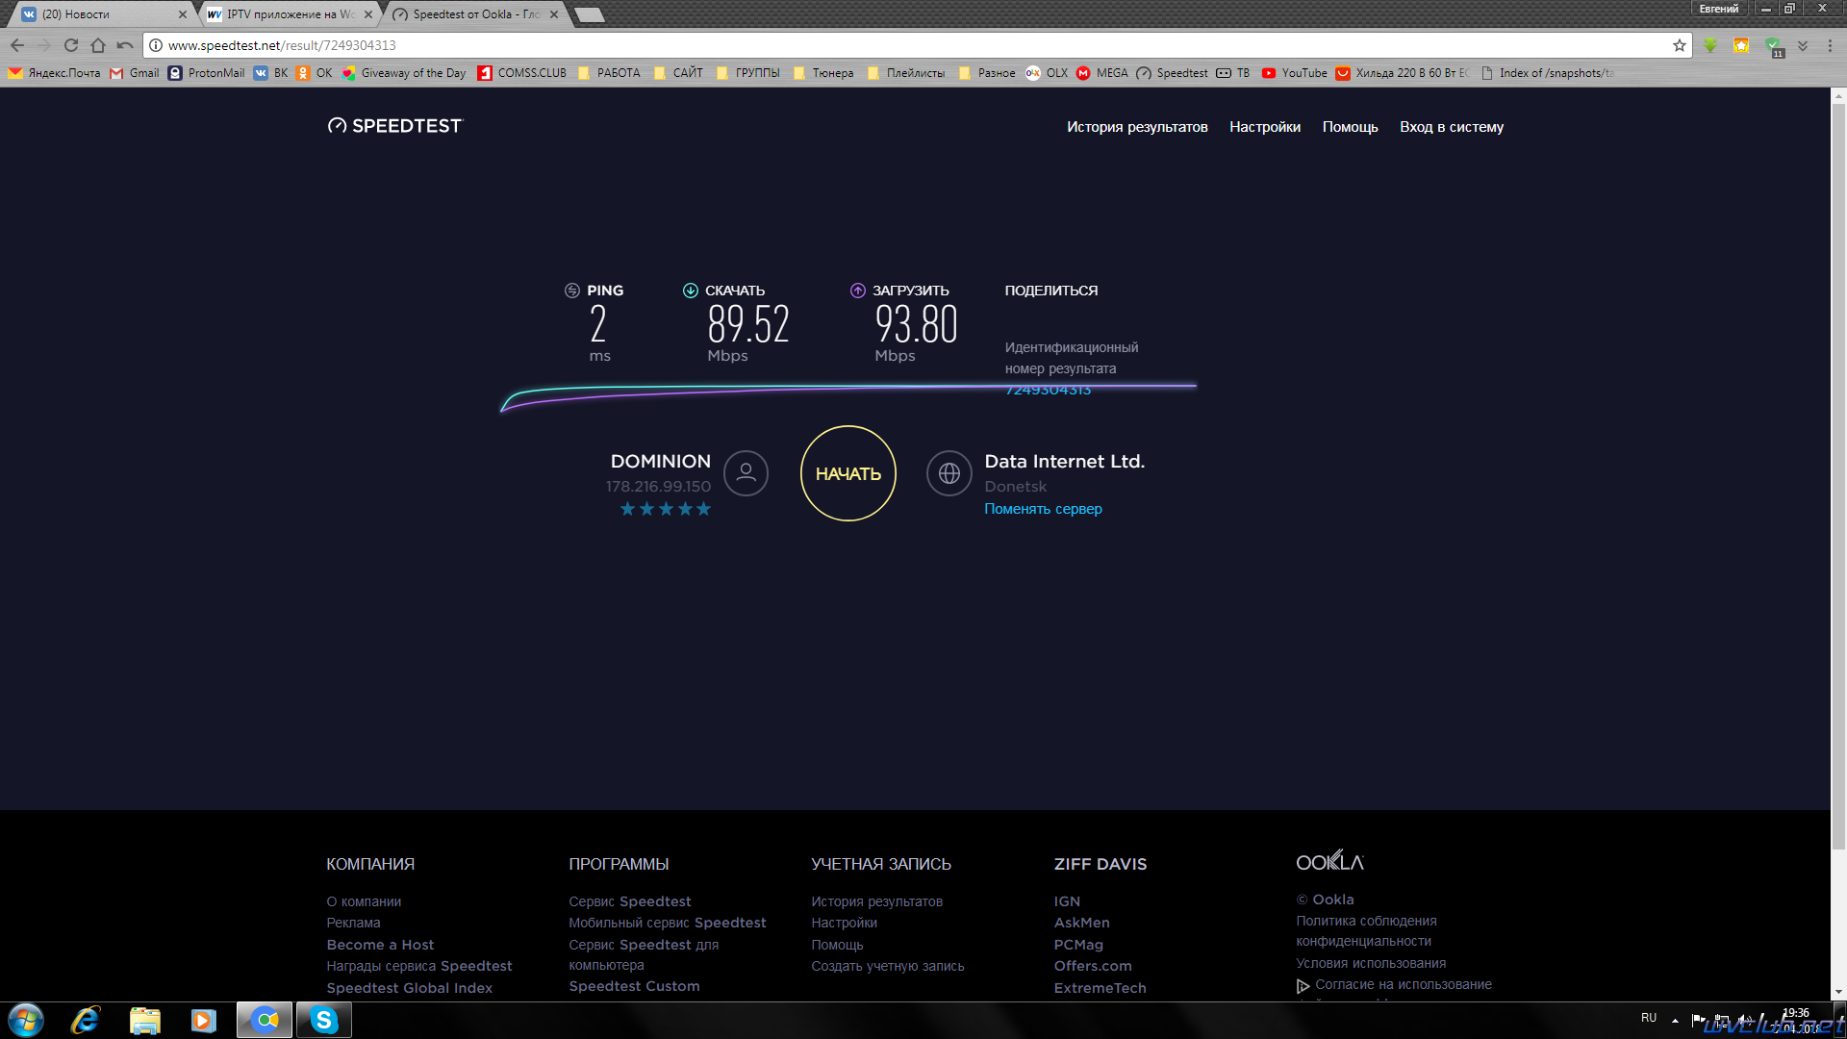Show hidden system tray icons
Image resolution: width=1847 pixels, height=1039 pixels.
1675,1020
